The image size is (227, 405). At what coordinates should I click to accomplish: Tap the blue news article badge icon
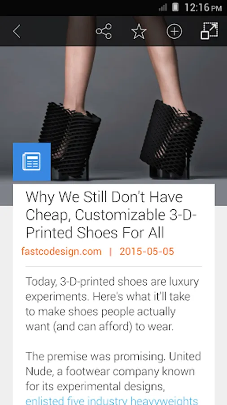32,162
